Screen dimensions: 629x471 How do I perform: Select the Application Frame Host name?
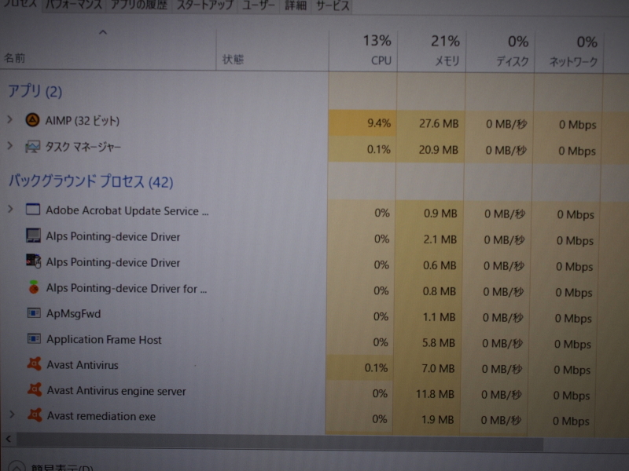tap(104, 340)
